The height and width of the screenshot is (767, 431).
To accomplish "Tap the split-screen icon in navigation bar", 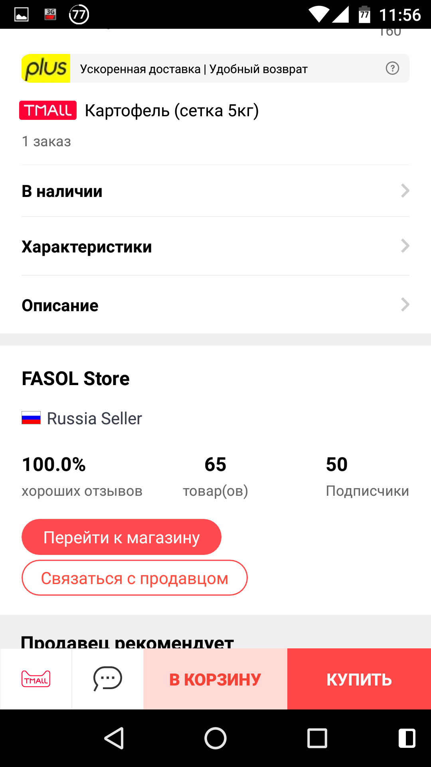I will click(407, 738).
